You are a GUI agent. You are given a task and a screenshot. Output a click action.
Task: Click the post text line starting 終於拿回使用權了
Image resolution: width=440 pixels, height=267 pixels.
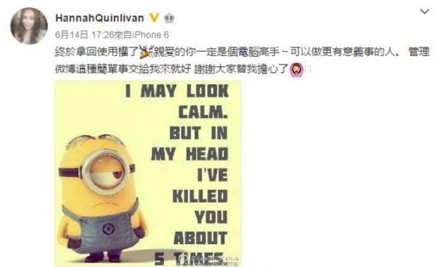[242, 53]
